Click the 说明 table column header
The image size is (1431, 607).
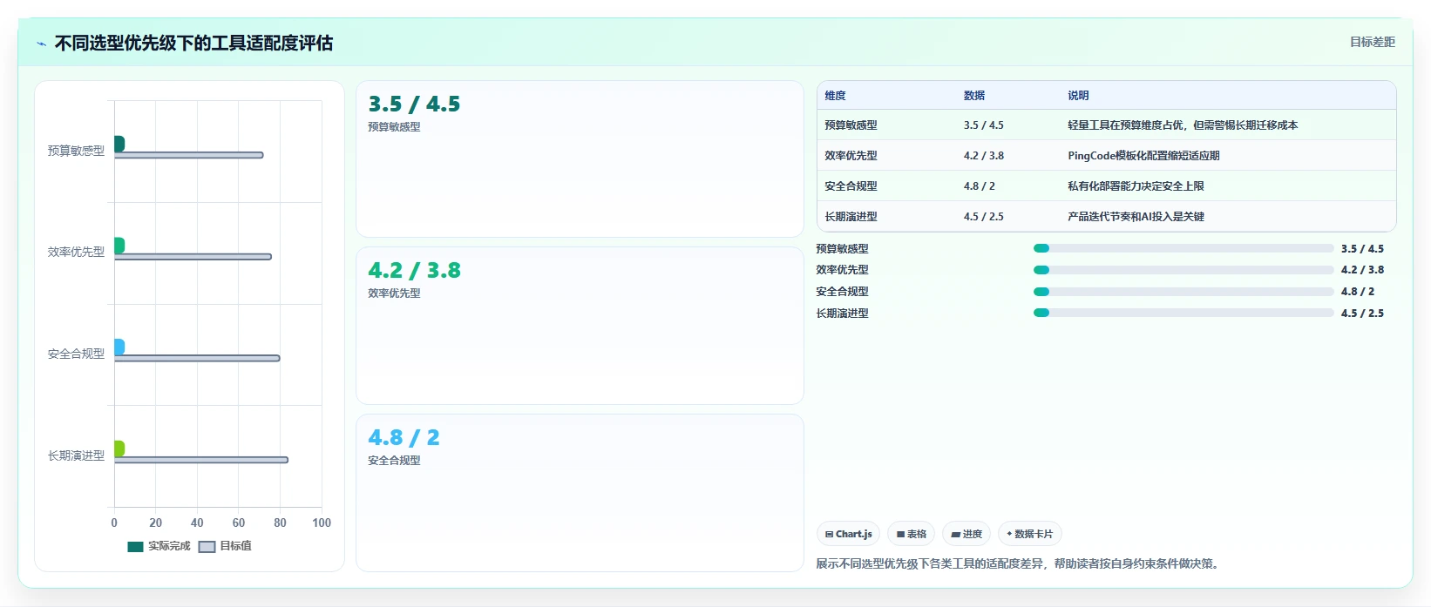[1078, 96]
